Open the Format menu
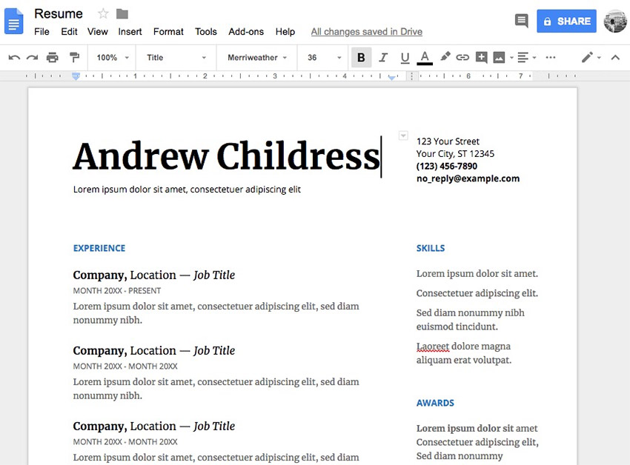 [x=168, y=32]
